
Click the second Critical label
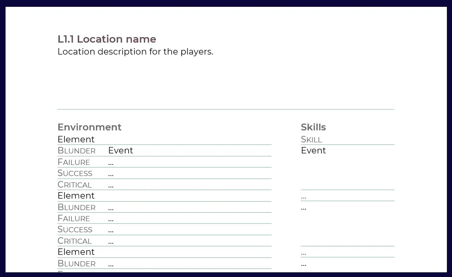pyautogui.click(x=74, y=241)
